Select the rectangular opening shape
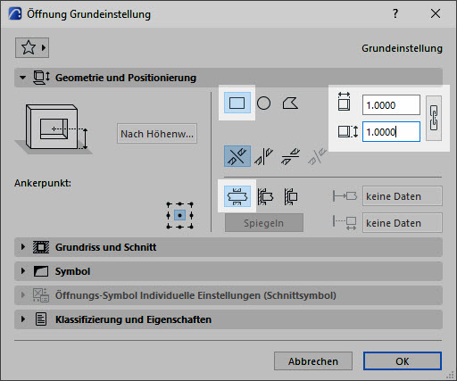Viewport: 457px width, 381px height. pos(237,103)
